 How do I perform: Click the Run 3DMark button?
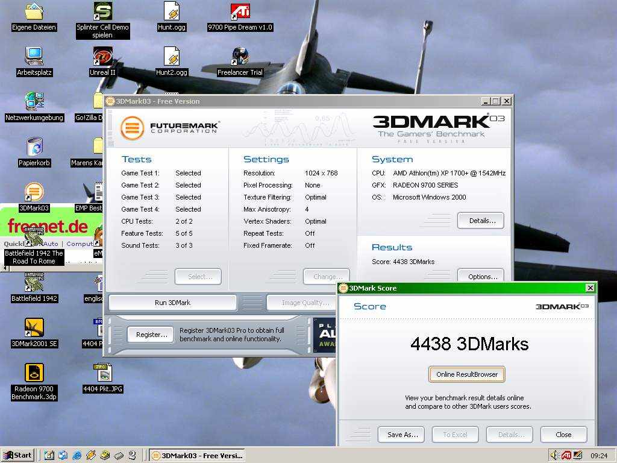[173, 303]
